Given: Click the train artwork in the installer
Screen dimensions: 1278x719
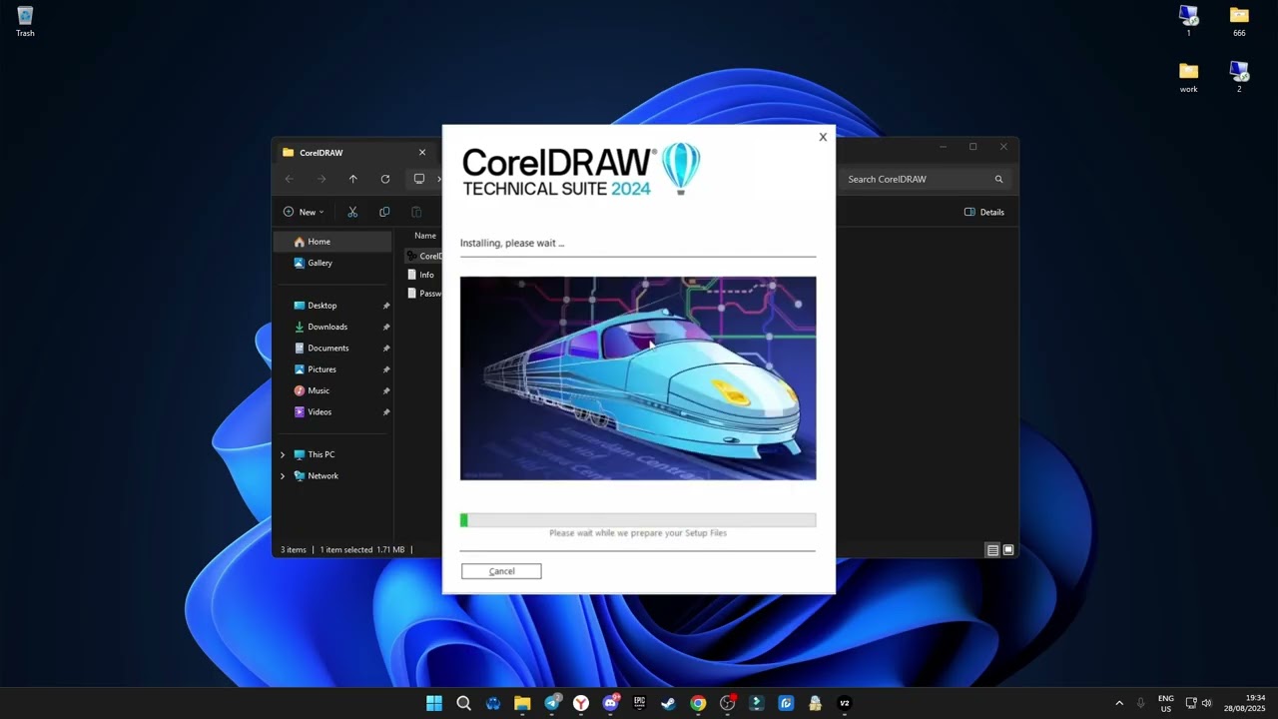Looking at the screenshot, I should point(638,378).
